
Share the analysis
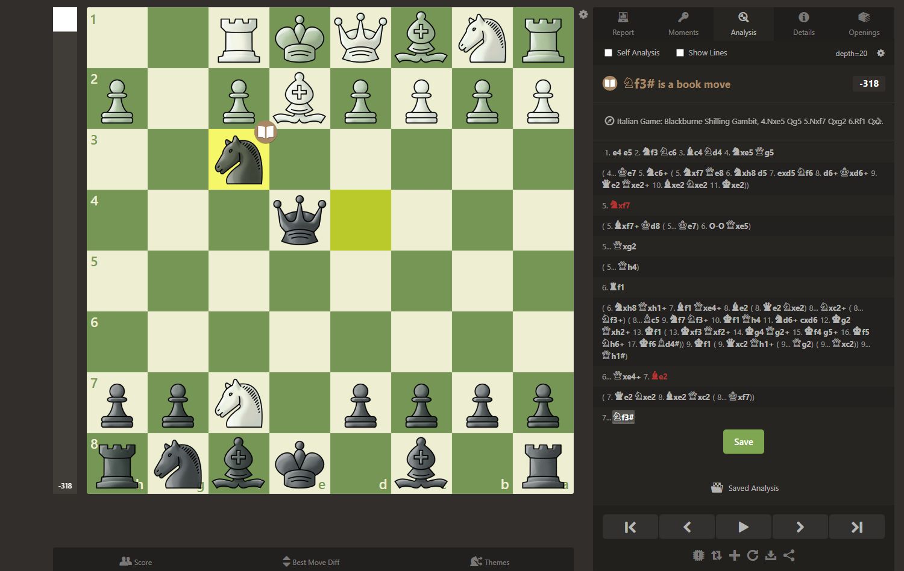[789, 555]
